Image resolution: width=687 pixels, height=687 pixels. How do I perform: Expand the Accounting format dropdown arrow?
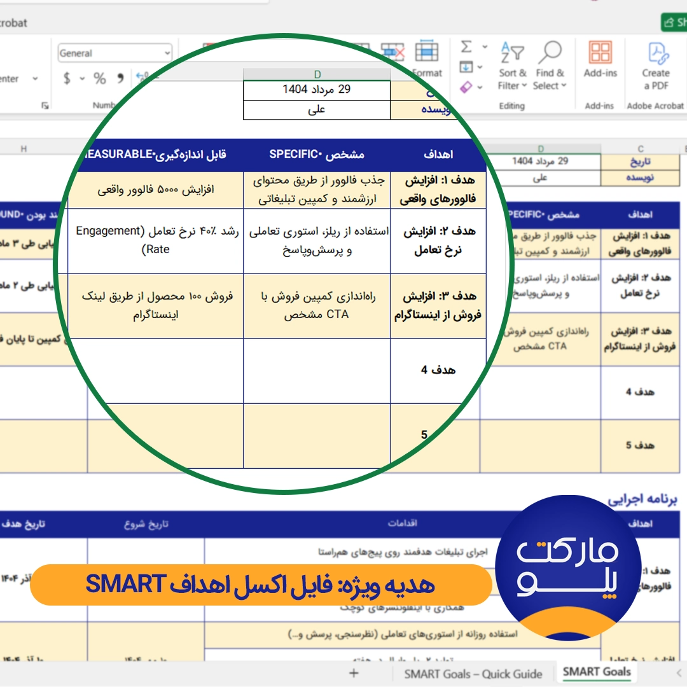(x=82, y=78)
